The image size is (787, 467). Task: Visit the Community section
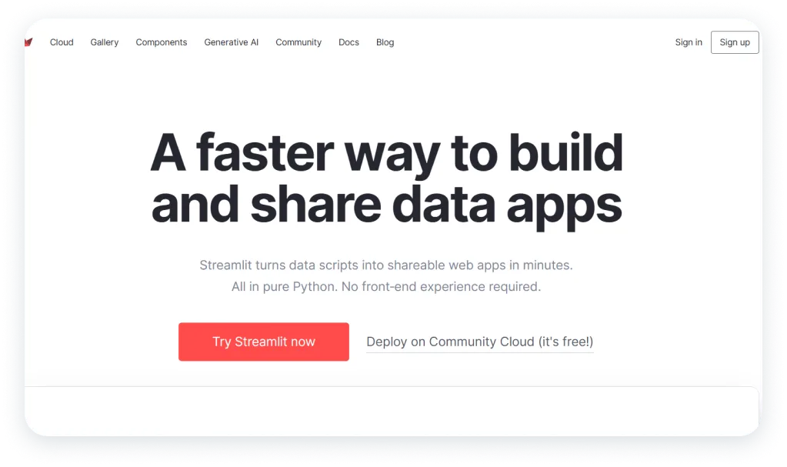pyautogui.click(x=298, y=42)
